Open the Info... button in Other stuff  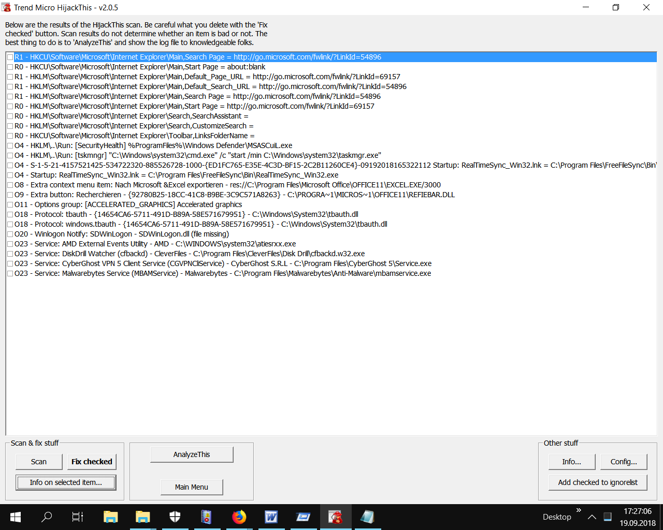[572, 462]
